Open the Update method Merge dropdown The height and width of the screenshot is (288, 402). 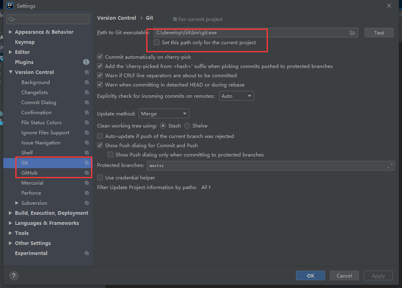[x=164, y=114]
